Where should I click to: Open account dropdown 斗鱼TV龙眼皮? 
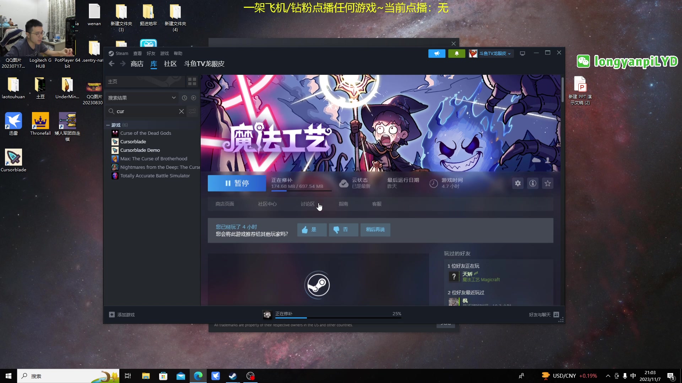491,54
